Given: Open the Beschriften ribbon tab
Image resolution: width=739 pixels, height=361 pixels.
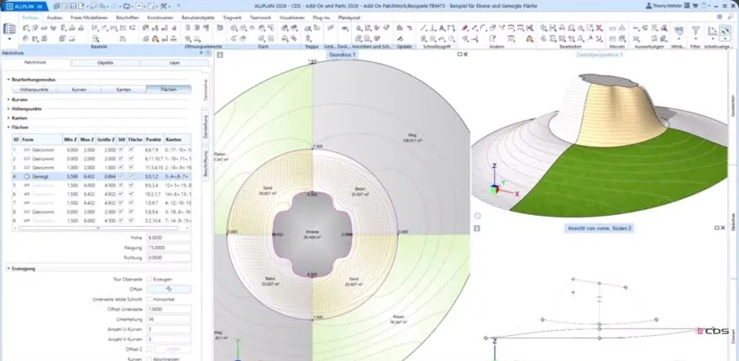Looking at the screenshot, I should 128,18.
